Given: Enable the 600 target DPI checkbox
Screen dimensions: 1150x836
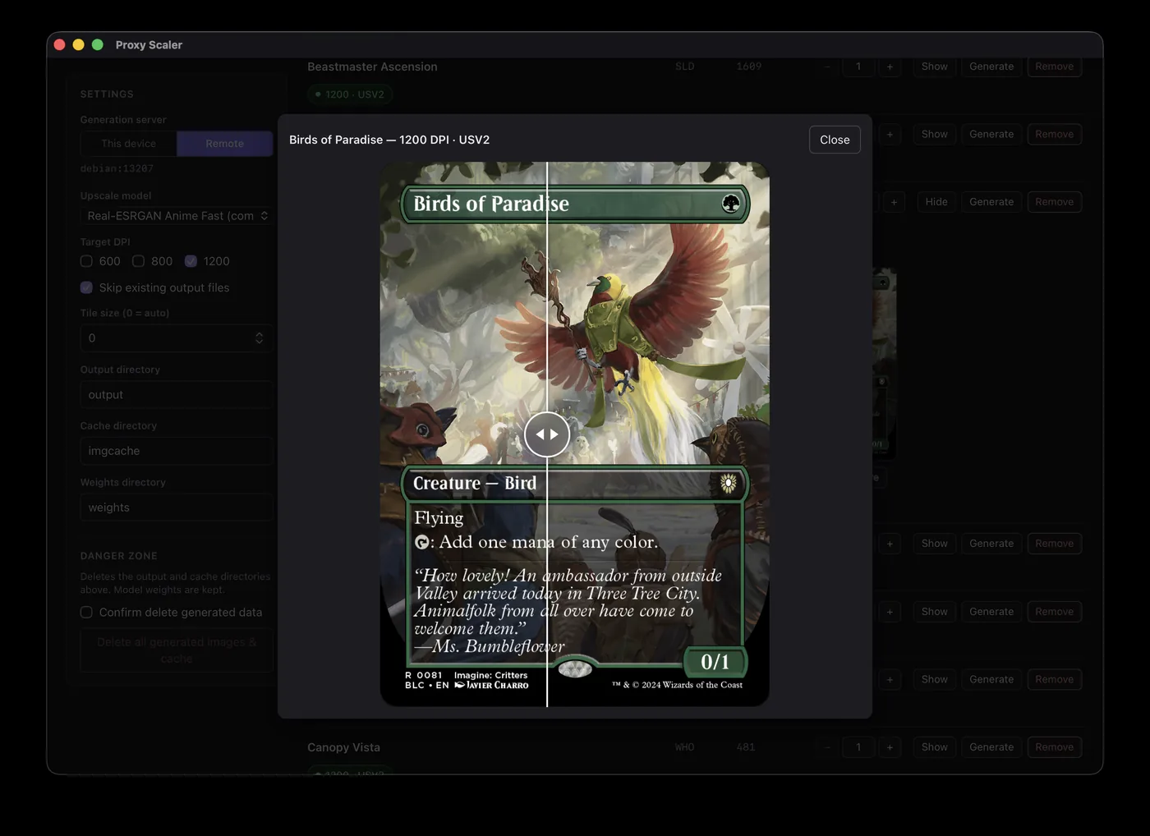Looking at the screenshot, I should point(86,261).
